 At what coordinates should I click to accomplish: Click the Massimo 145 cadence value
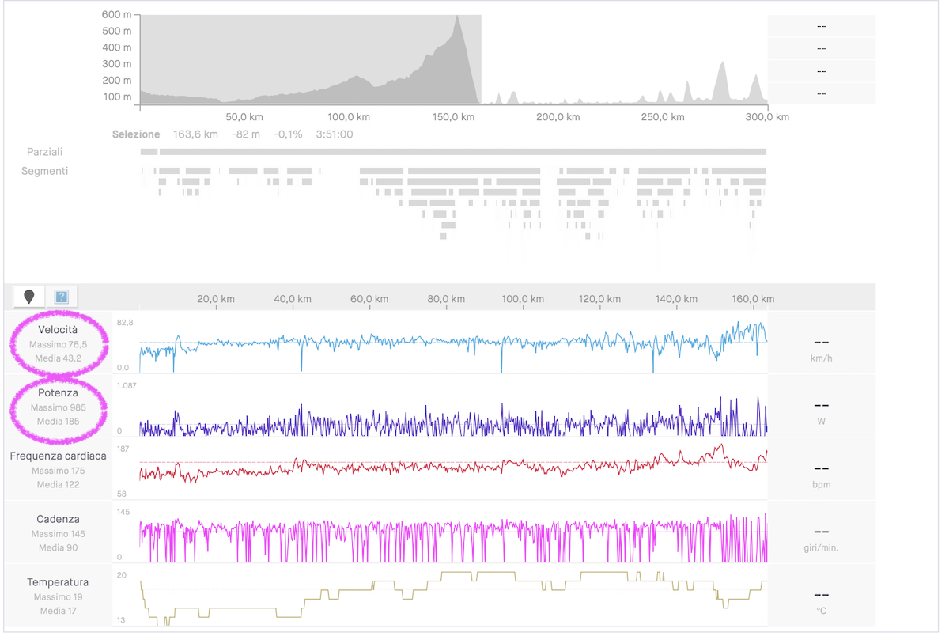coord(59,534)
